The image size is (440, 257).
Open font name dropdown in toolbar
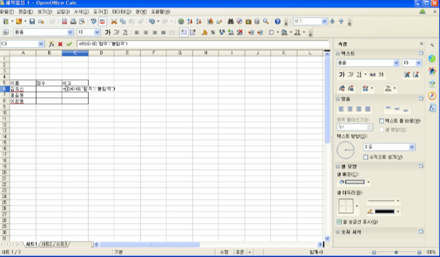70,32
